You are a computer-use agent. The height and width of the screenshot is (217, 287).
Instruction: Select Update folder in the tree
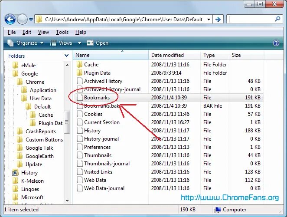coord(29,164)
